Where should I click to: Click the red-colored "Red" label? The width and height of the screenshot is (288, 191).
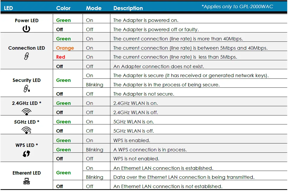60,57
